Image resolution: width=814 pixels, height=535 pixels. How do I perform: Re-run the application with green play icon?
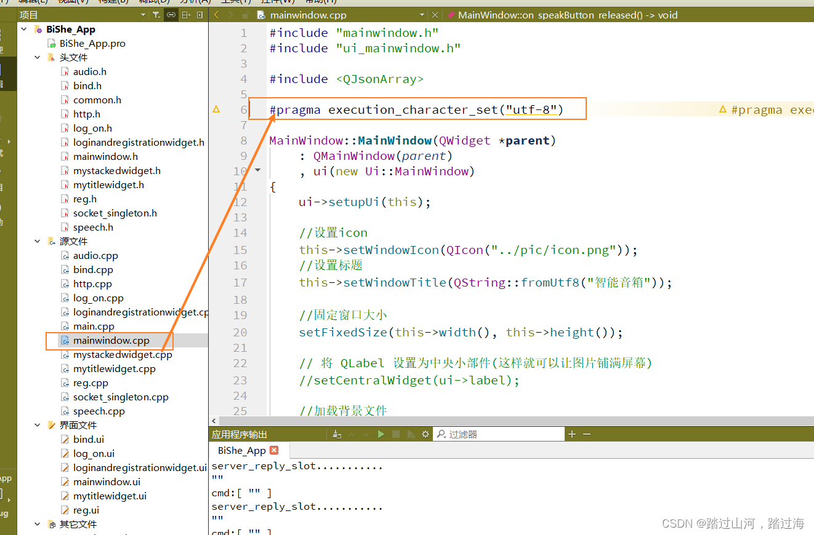tap(381, 434)
